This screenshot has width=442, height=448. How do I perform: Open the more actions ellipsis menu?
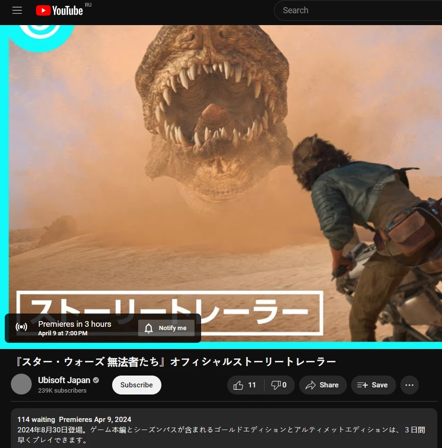pyautogui.click(x=409, y=385)
